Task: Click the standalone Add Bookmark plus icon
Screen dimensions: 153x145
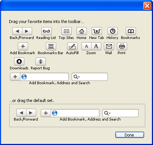Action: click(x=23, y=46)
